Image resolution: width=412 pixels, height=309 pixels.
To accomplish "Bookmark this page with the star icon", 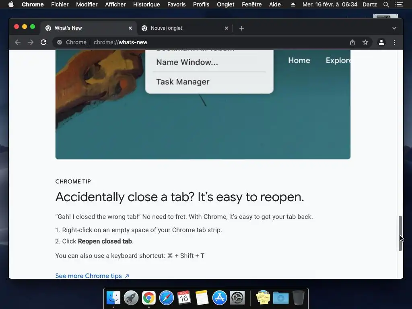I will pos(365,42).
